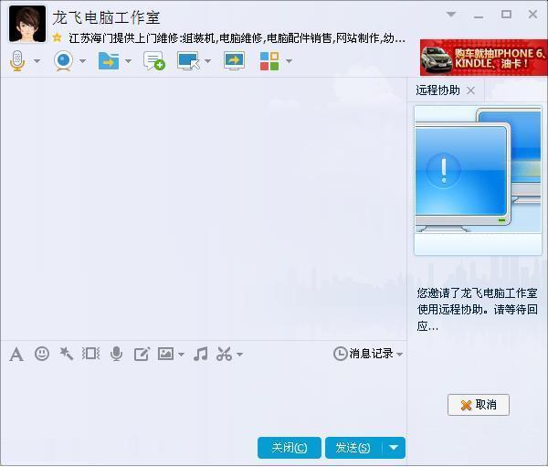Click the music note share icon
Screen dimensions: 548x467
pos(201,354)
